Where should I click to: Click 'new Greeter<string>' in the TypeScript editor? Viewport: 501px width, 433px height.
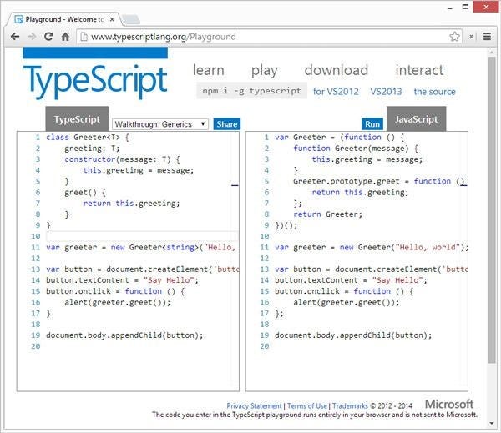pyautogui.click(x=154, y=247)
